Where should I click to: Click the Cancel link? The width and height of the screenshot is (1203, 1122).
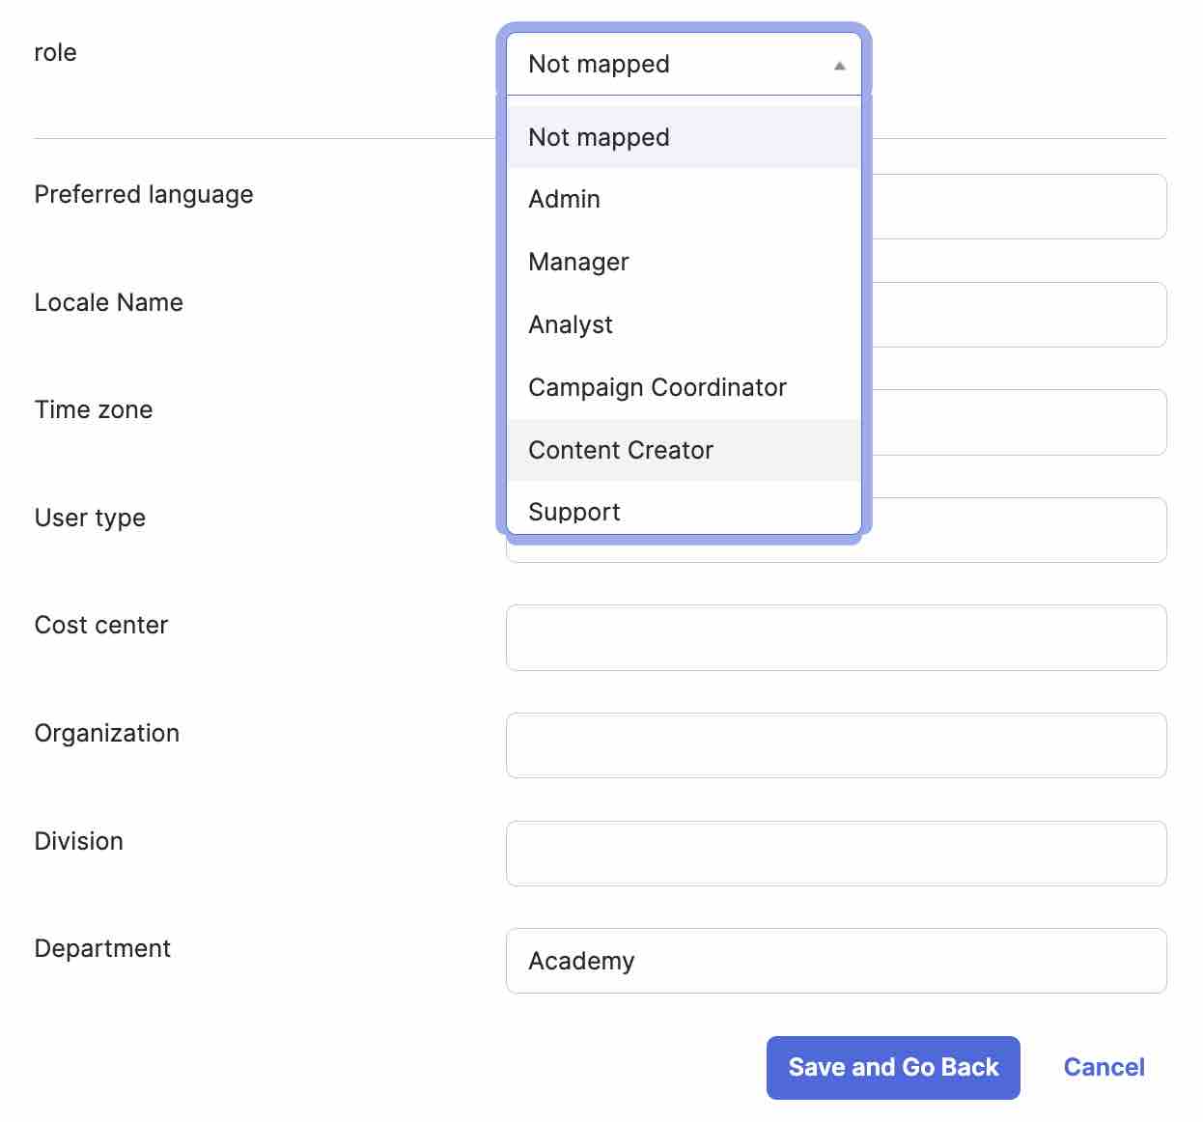(x=1104, y=1067)
